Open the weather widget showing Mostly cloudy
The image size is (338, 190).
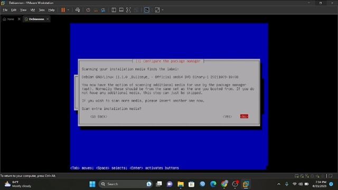(18, 184)
